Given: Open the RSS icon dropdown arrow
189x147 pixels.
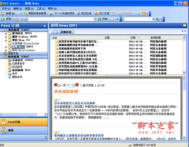Looking at the screenshot, I should (147, 13).
